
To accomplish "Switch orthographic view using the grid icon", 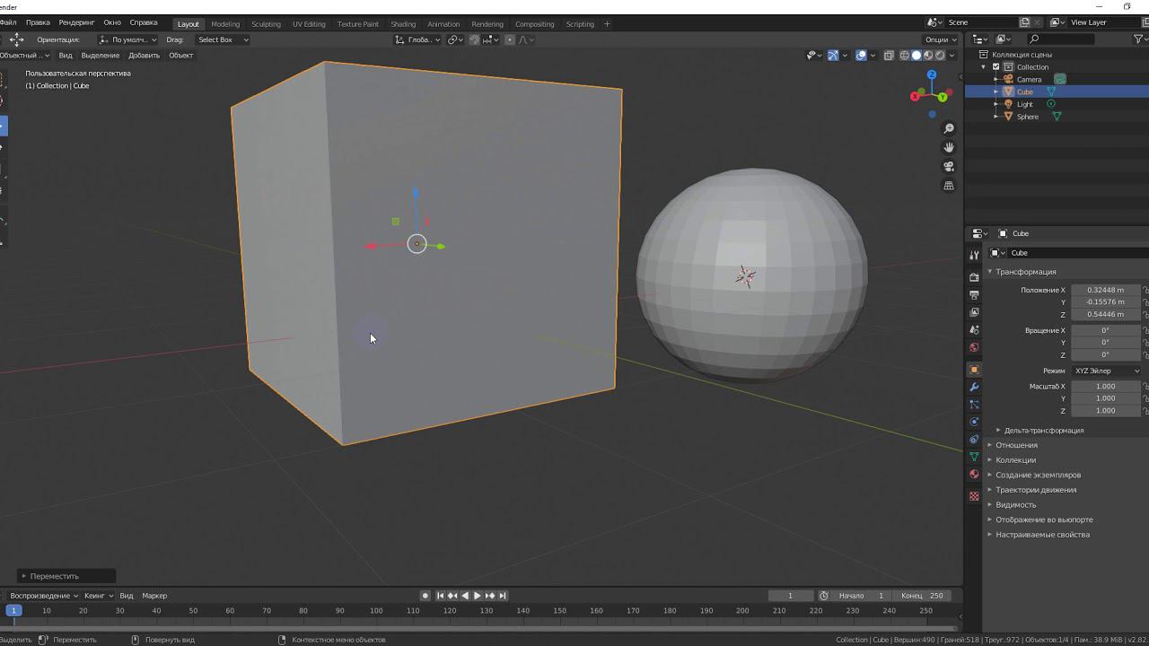I will pos(949,186).
